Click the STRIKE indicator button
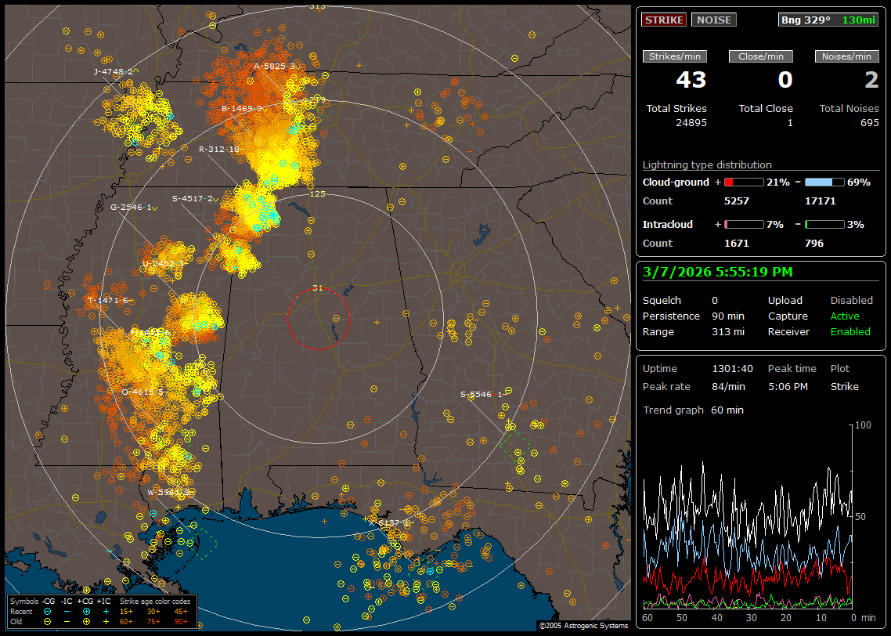Viewport: 891px width, 636px height. point(664,20)
